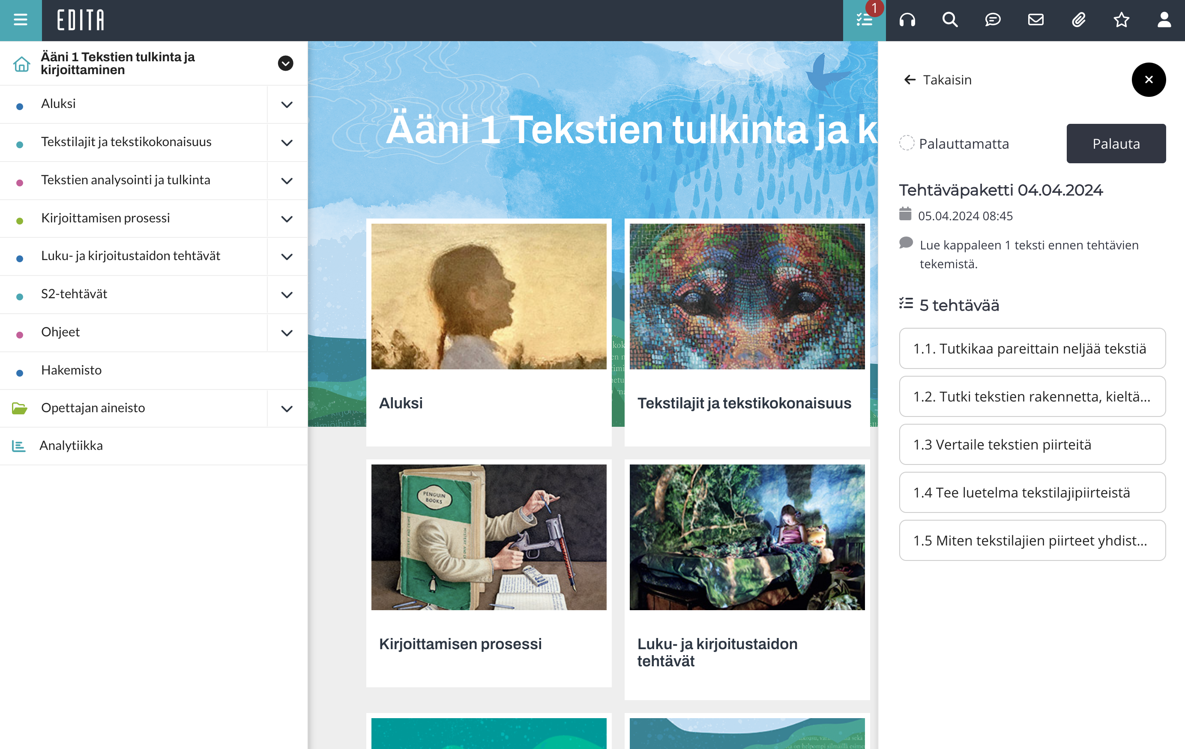This screenshot has width=1185, height=749.
Task: Click the comment bubble icon in panel
Action: [x=906, y=243]
